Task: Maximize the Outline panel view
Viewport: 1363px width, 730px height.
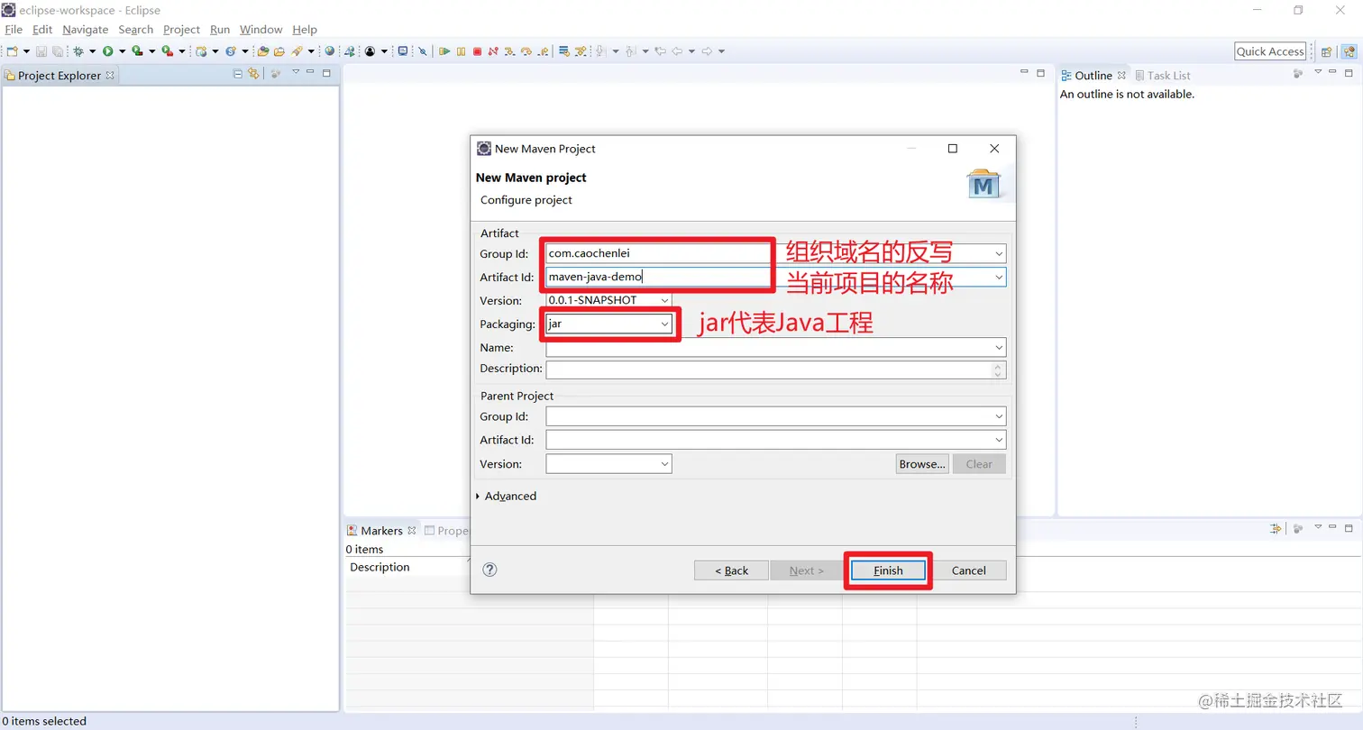Action: tap(1349, 73)
